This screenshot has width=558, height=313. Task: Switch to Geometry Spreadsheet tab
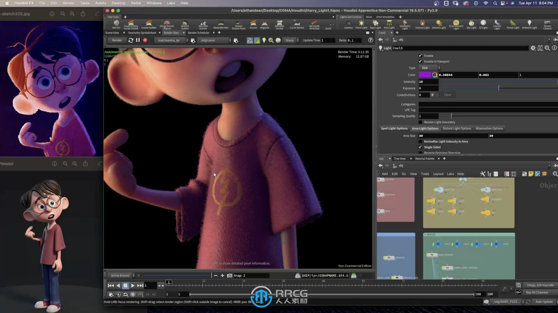[142, 33]
